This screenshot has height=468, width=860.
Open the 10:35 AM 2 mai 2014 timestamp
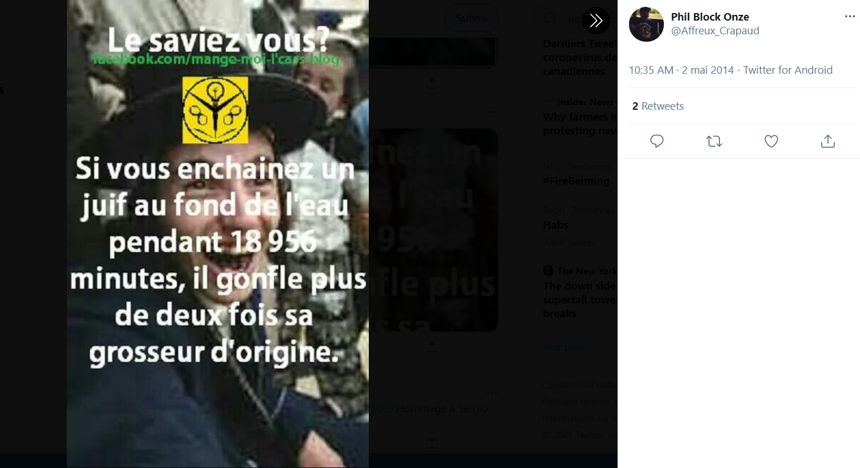click(x=681, y=70)
